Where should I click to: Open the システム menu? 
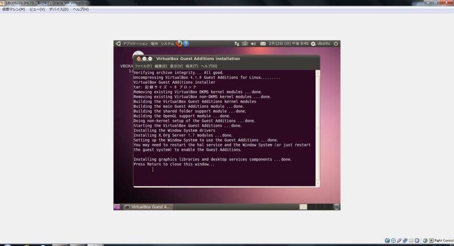pos(167,44)
